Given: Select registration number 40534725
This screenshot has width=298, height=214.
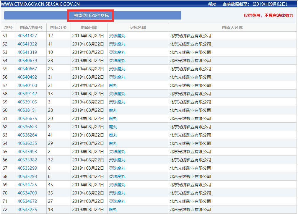Looking at the screenshot, I should point(27,185).
